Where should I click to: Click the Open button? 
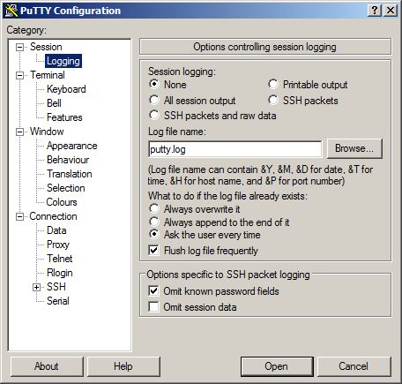click(x=277, y=366)
